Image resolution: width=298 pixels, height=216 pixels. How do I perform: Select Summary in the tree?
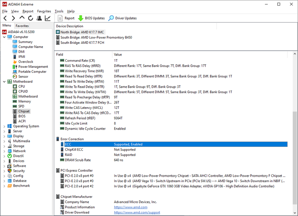[25, 42]
